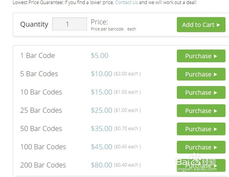Click the $5.00 price text
The image size is (229, 177).
(99, 55)
